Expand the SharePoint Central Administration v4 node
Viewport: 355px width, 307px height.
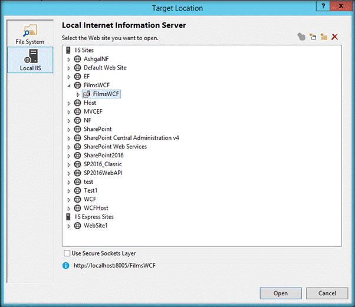pyautogui.click(x=69, y=138)
